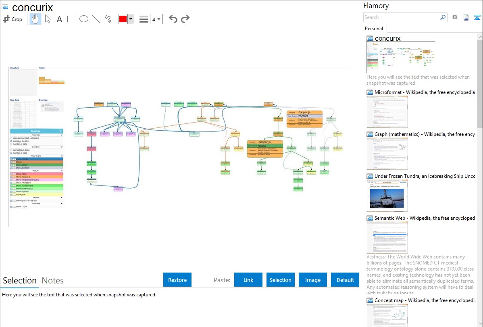Click the document page icon
Viewport: 483px width, 327px height.
[x=466, y=17]
